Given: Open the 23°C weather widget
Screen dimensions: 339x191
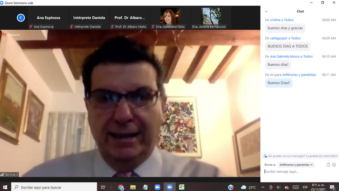Looking at the screenshot, I should point(248,187).
